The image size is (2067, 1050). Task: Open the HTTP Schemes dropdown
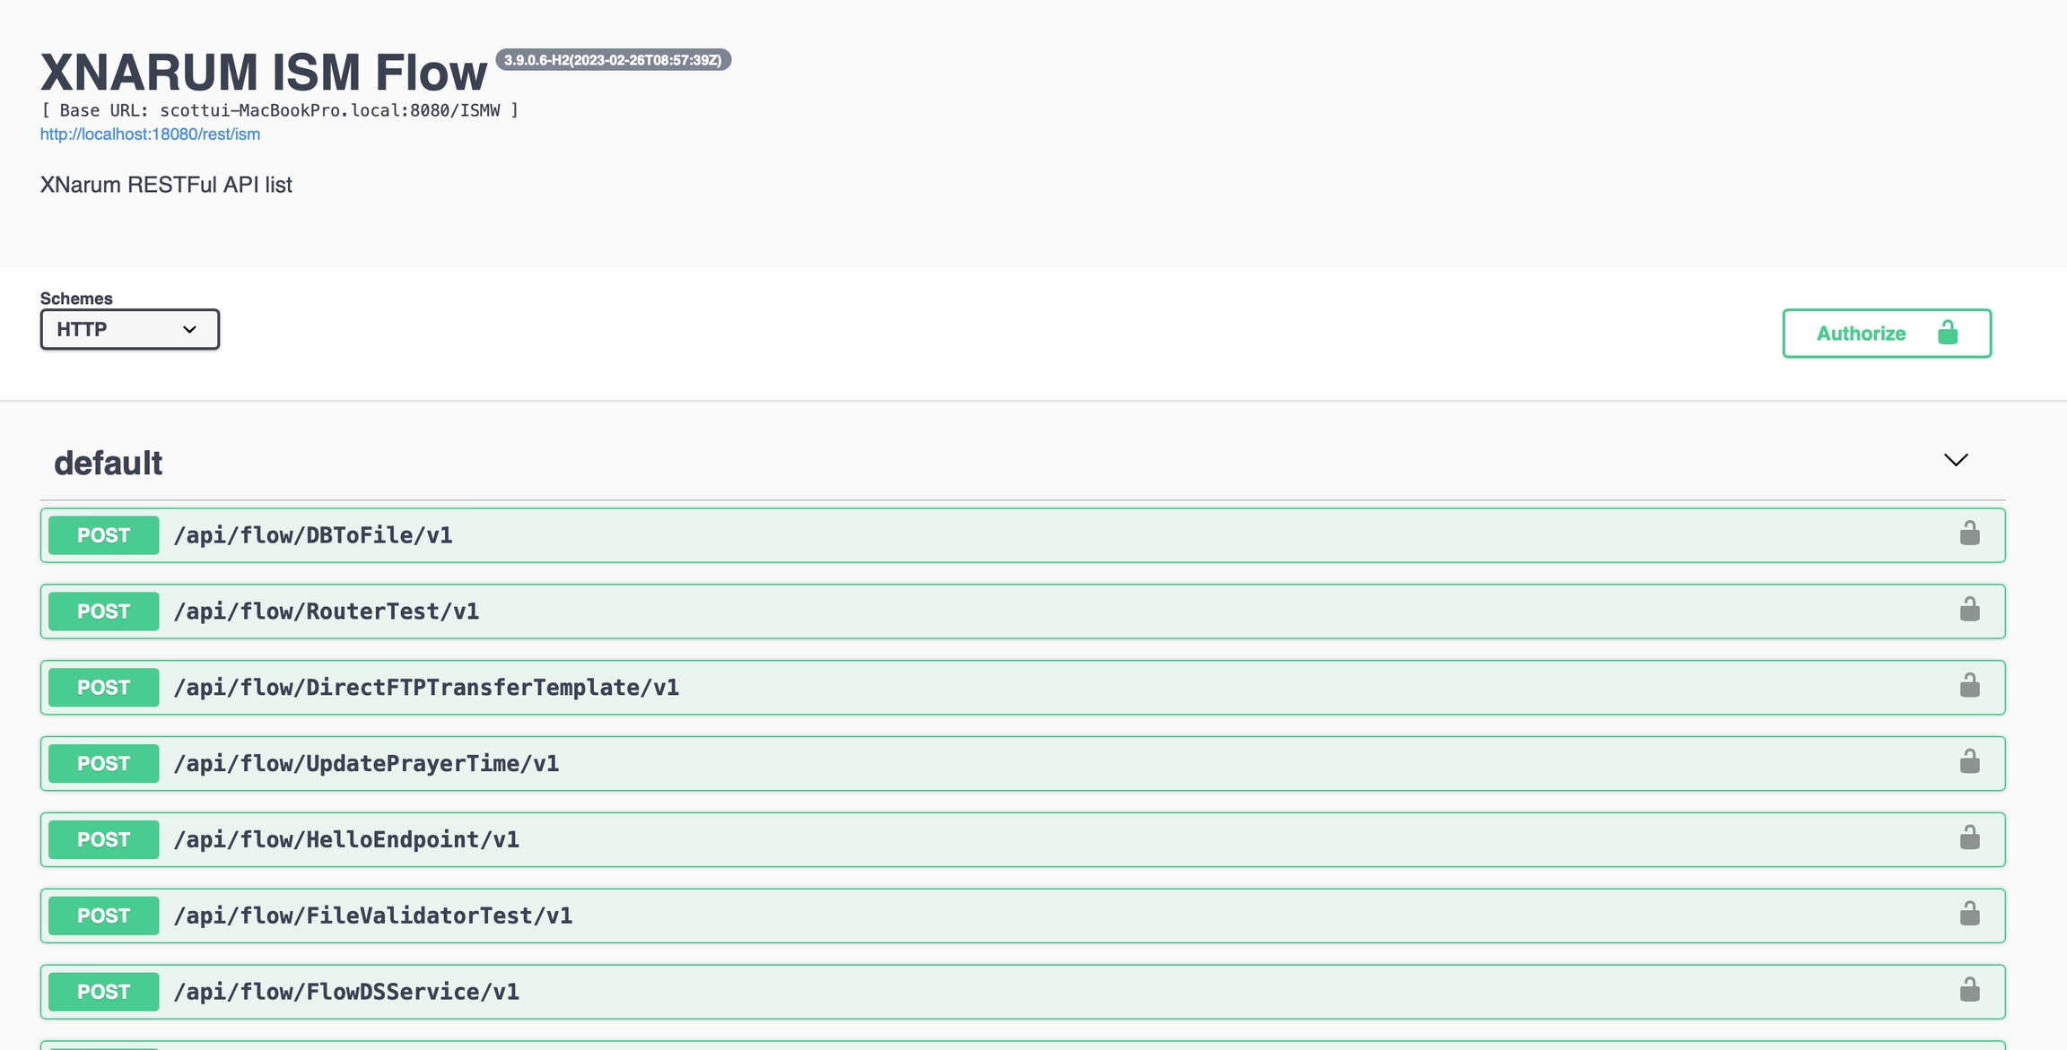(129, 330)
